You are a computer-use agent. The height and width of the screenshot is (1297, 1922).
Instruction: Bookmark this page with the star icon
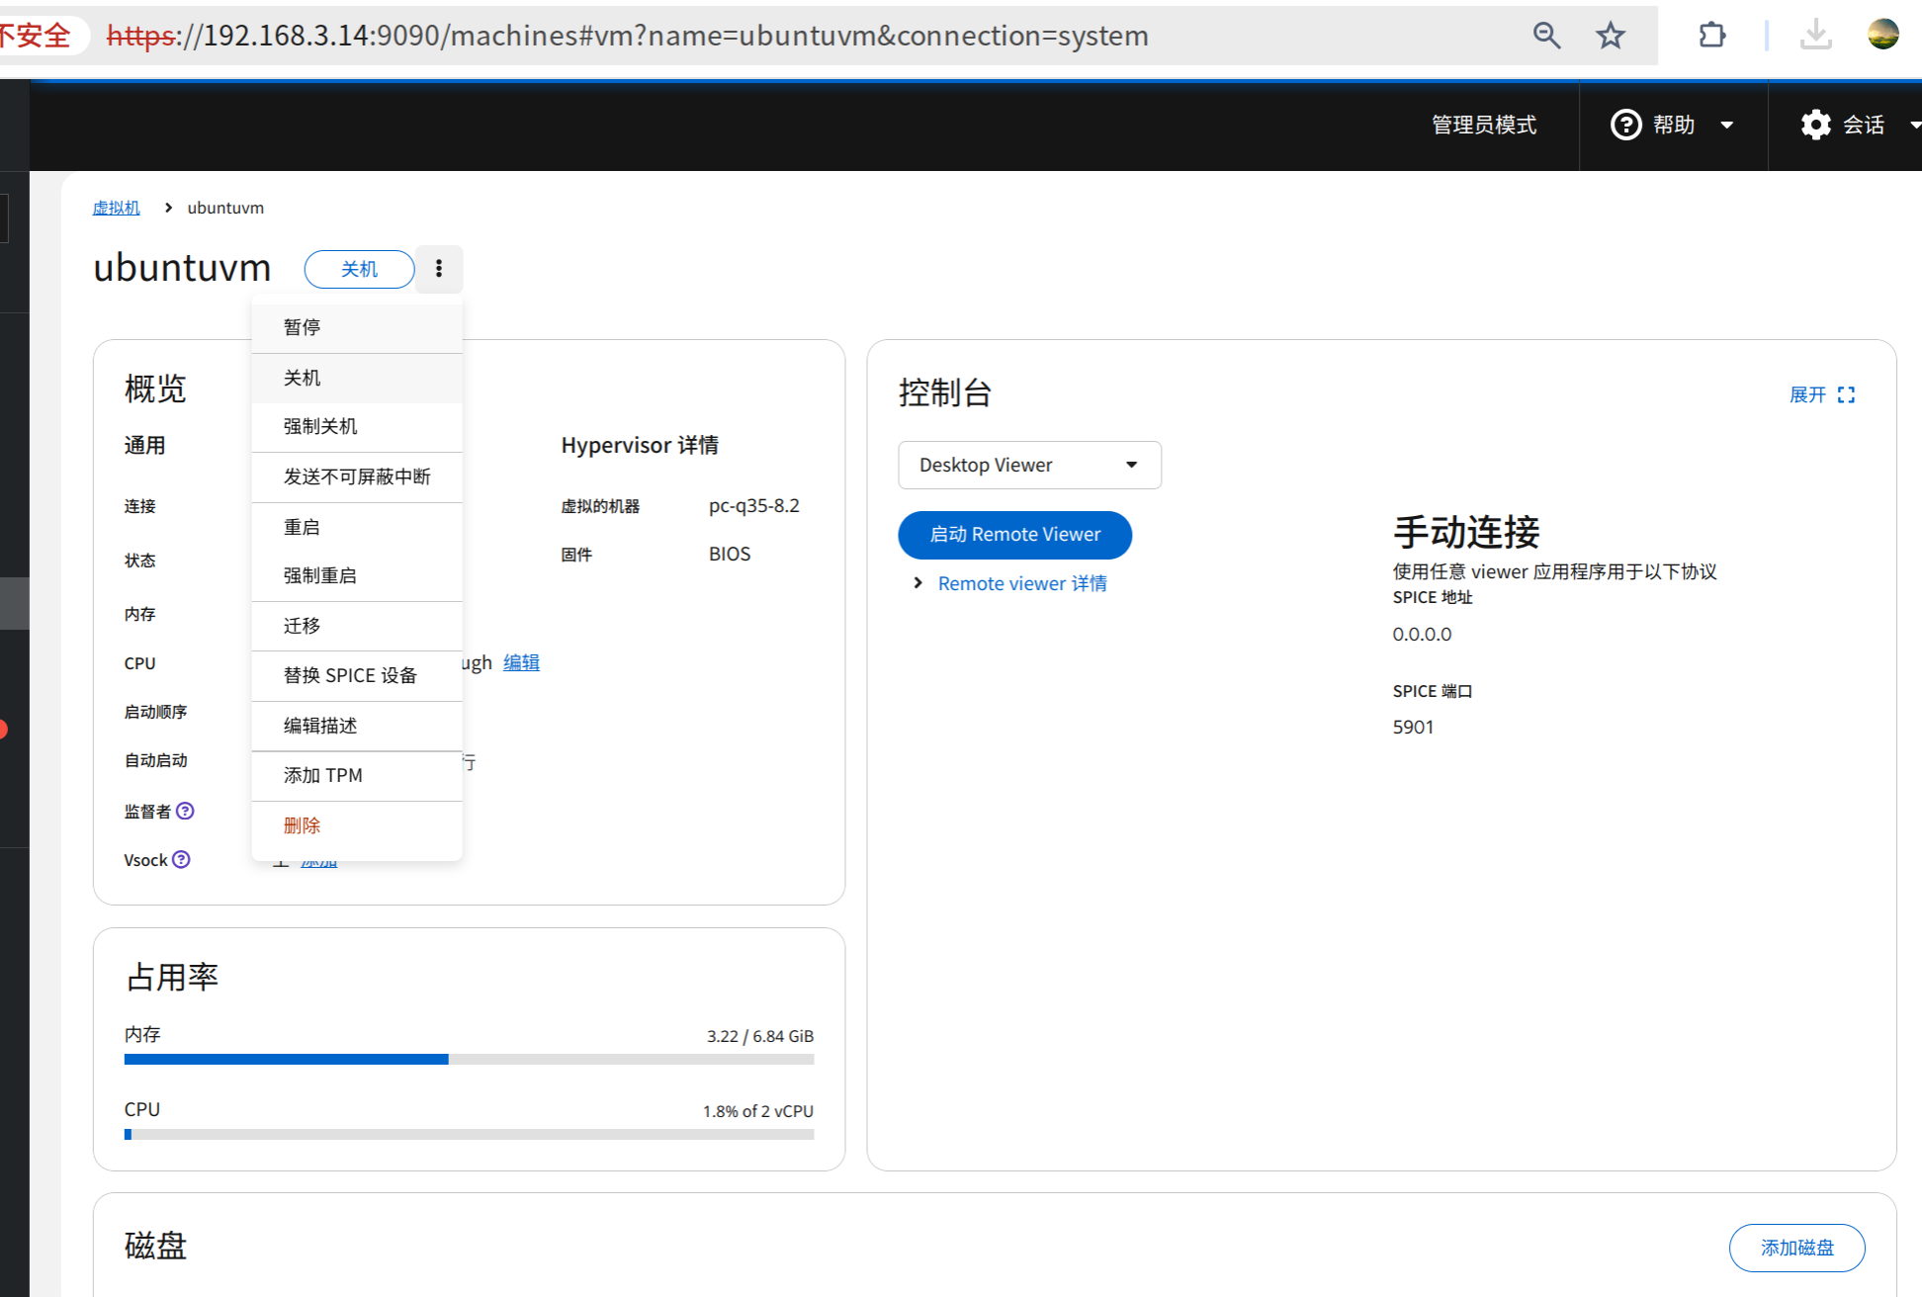tap(1611, 36)
